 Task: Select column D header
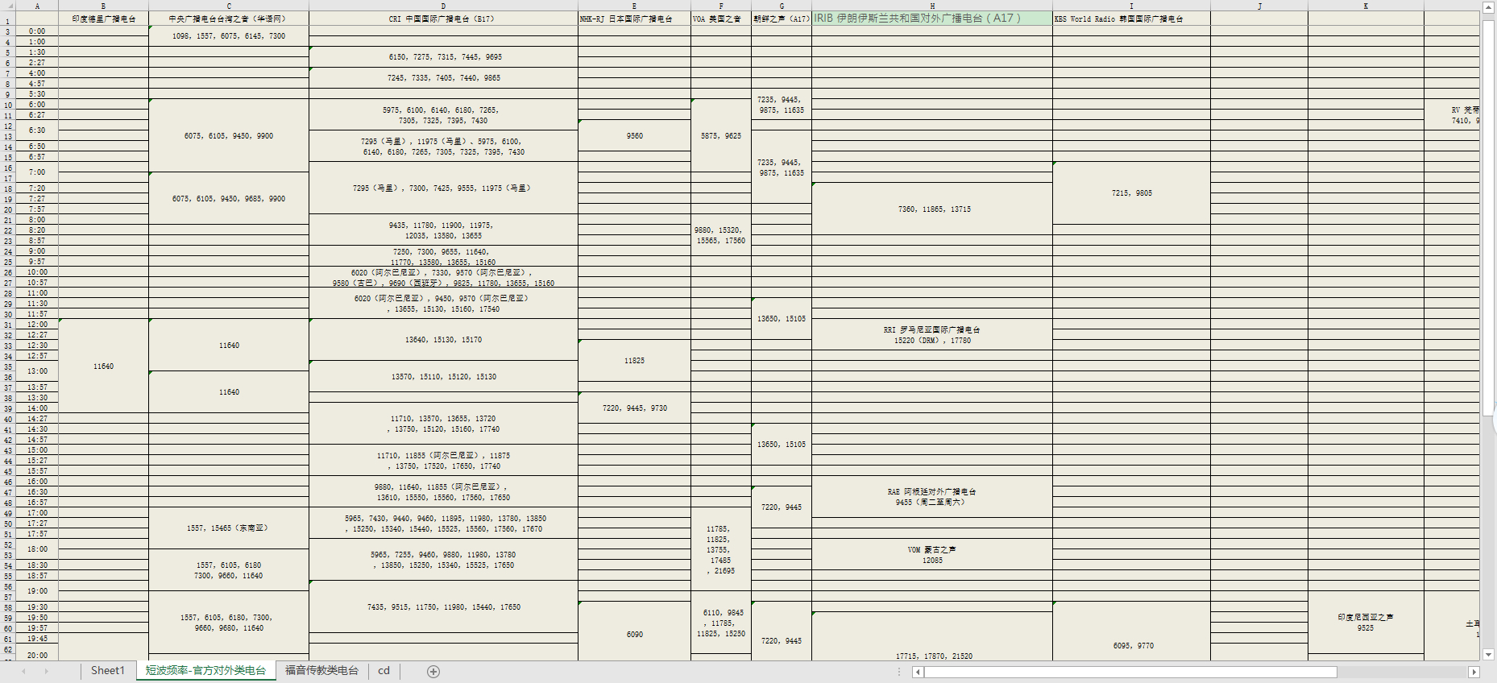pyautogui.click(x=443, y=6)
